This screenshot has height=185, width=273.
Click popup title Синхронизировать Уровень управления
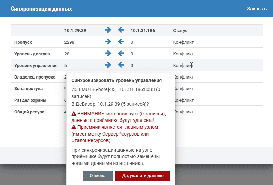[x=117, y=80]
